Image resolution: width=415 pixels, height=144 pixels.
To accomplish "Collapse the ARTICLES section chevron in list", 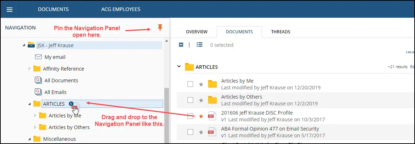I will (x=179, y=67).
